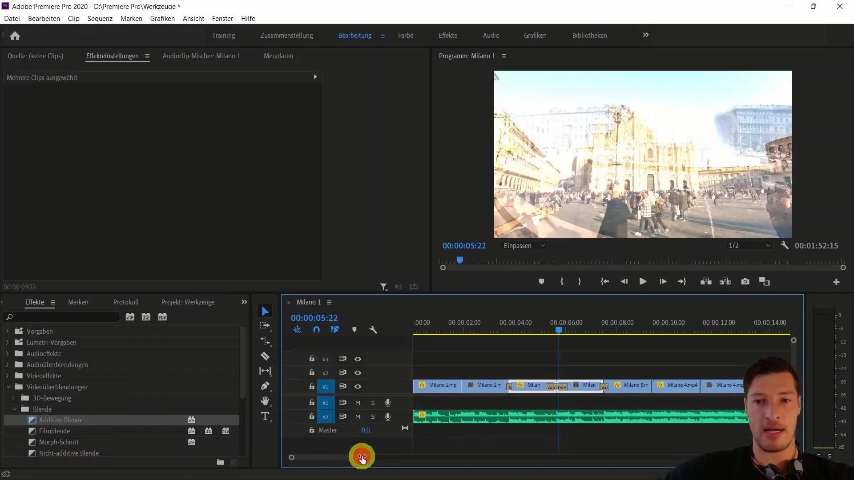The width and height of the screenshot is (854, 480).
Task: Open the Sequenz menu
Action: pyautogui.click(x=100, y=19)
